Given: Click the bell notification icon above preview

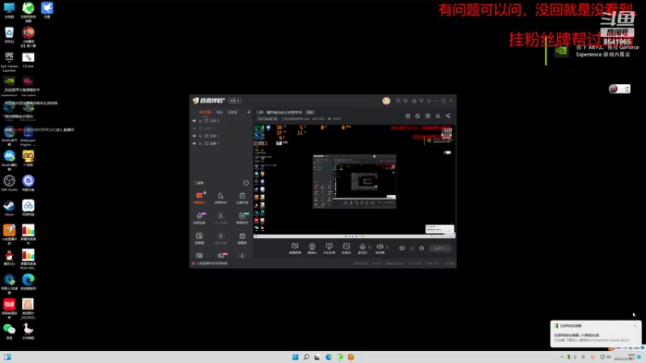Looking at the screenshot, I should (438, 115).
